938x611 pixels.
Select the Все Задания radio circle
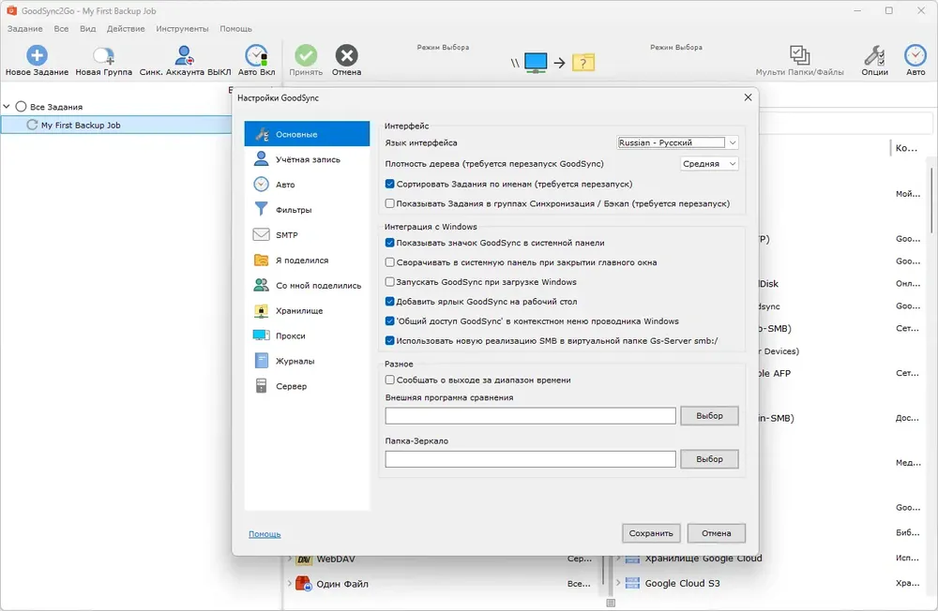click(21, 107)
